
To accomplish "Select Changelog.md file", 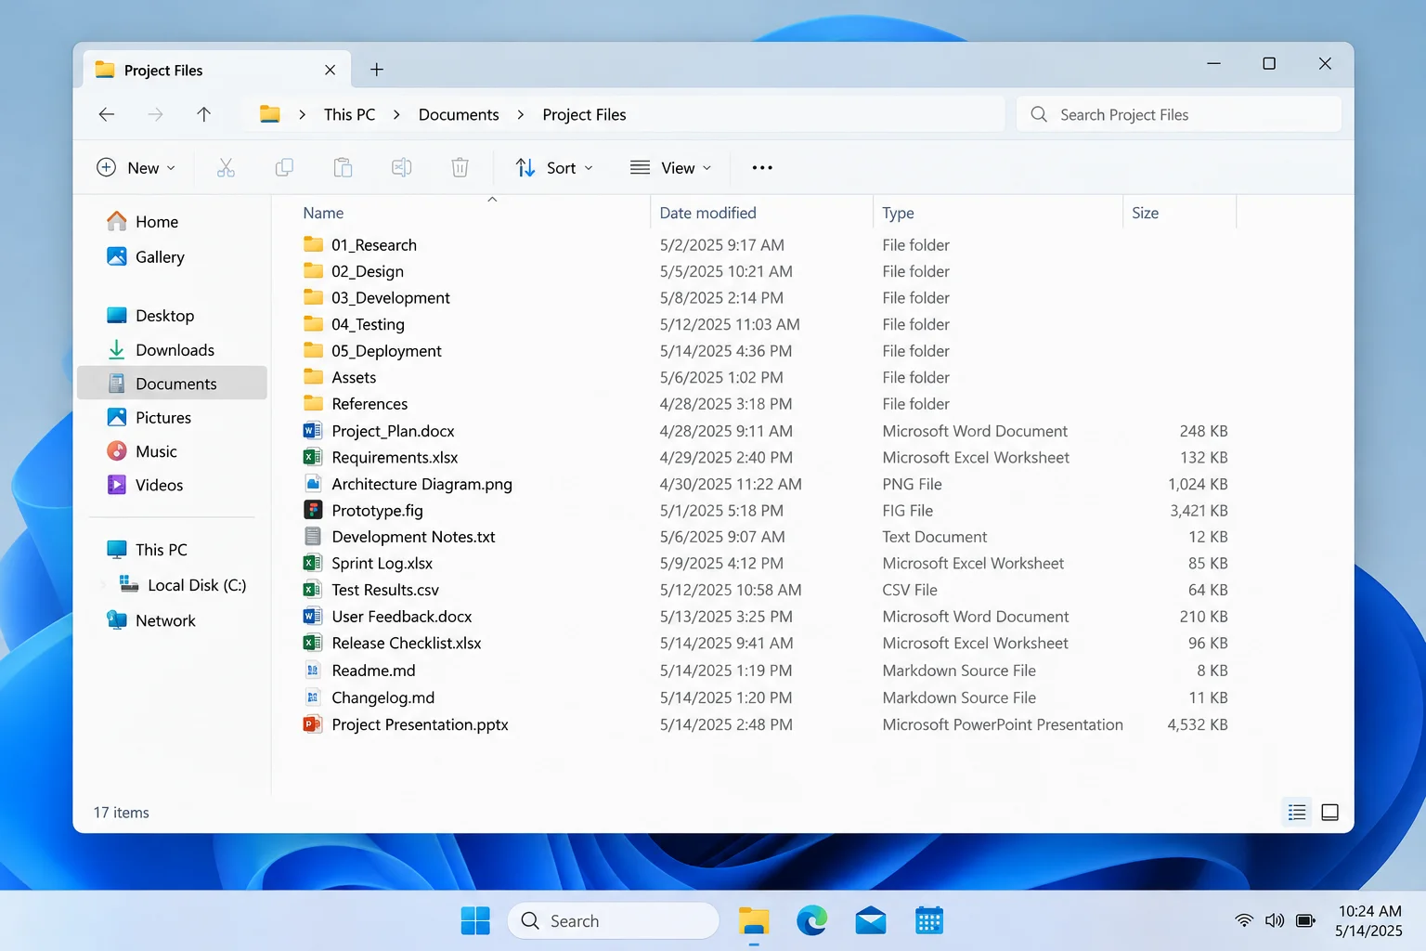I will (382, 697).
